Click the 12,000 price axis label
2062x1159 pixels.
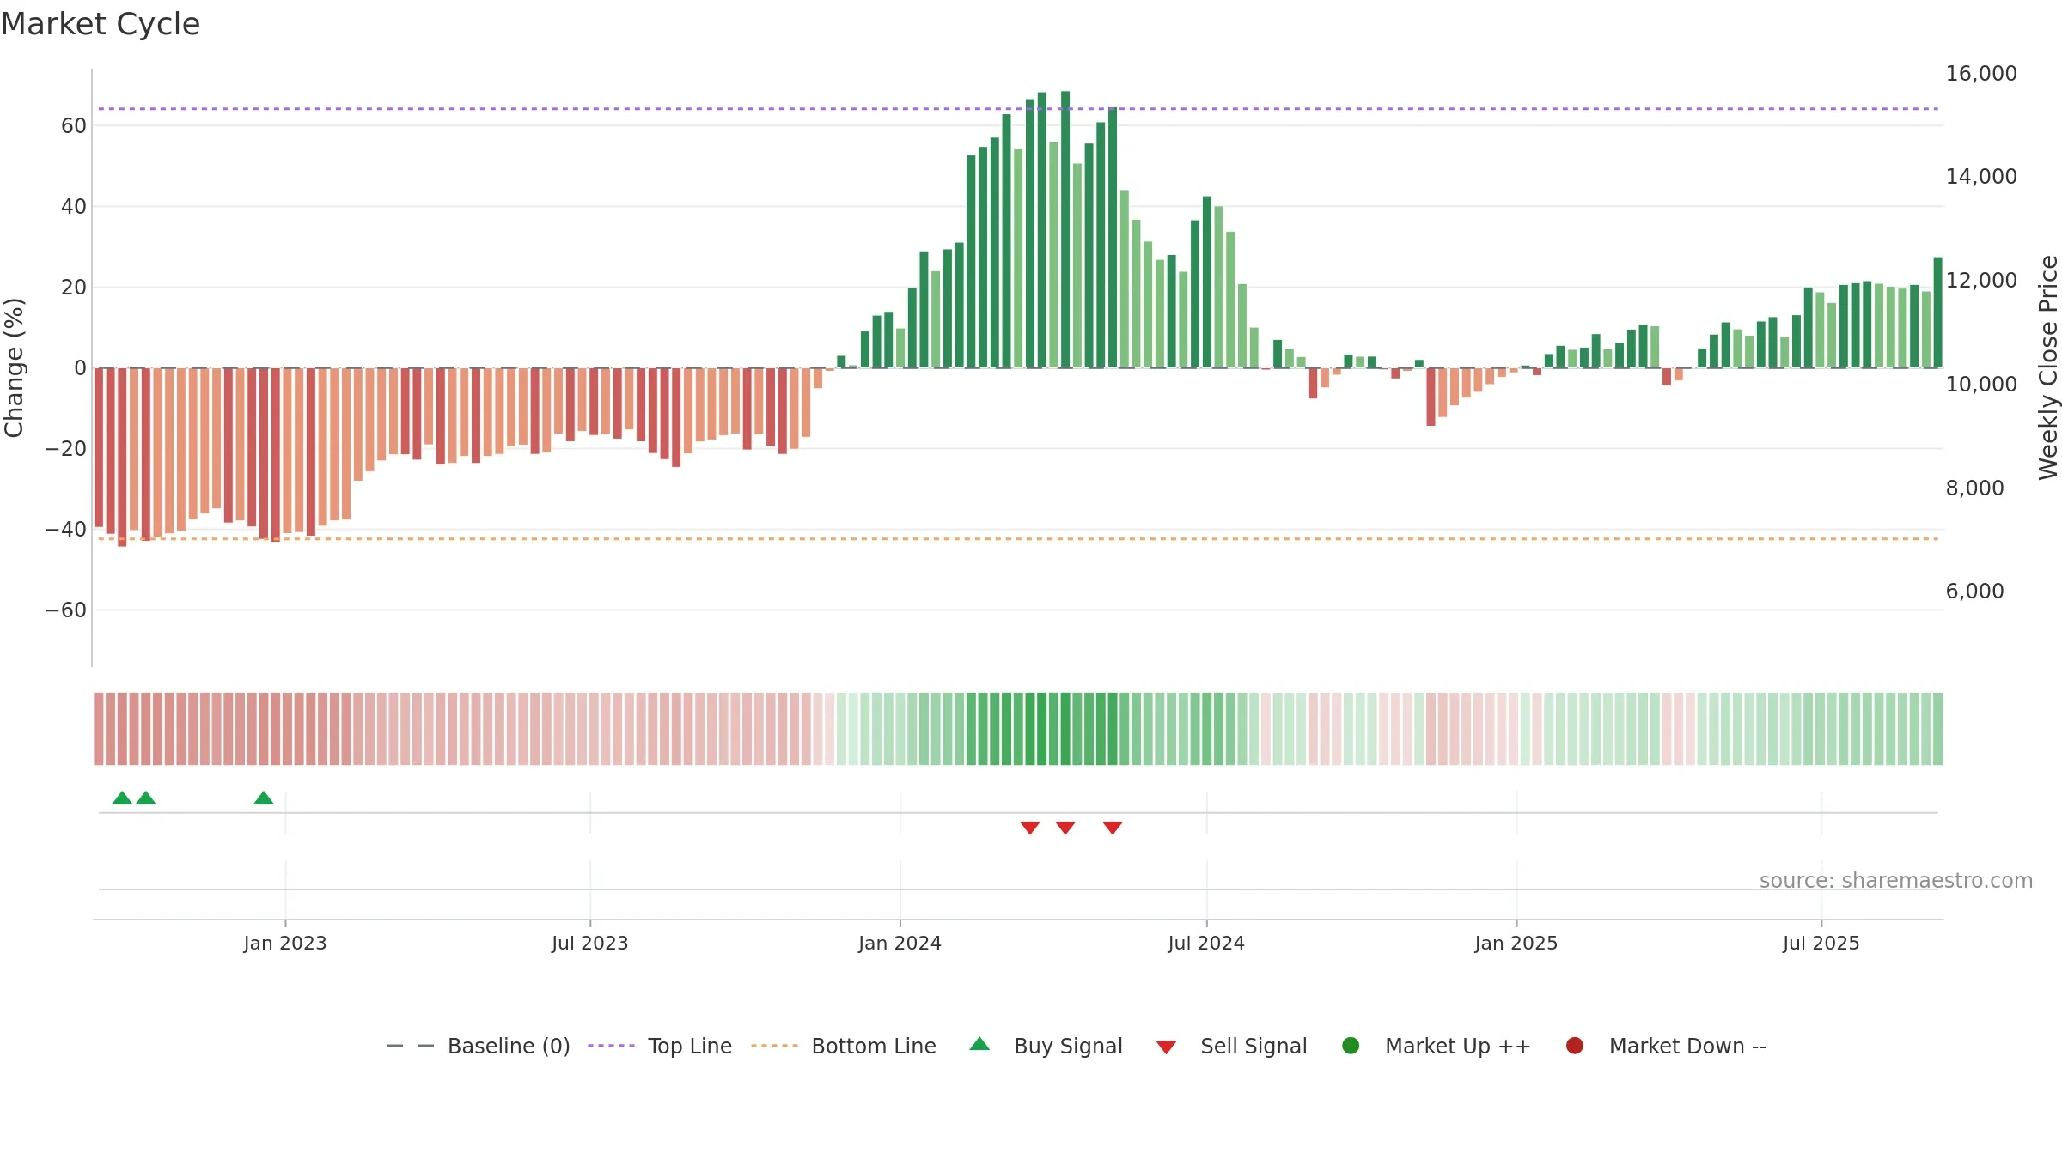pyautogui.click(x=1981, y=281)
